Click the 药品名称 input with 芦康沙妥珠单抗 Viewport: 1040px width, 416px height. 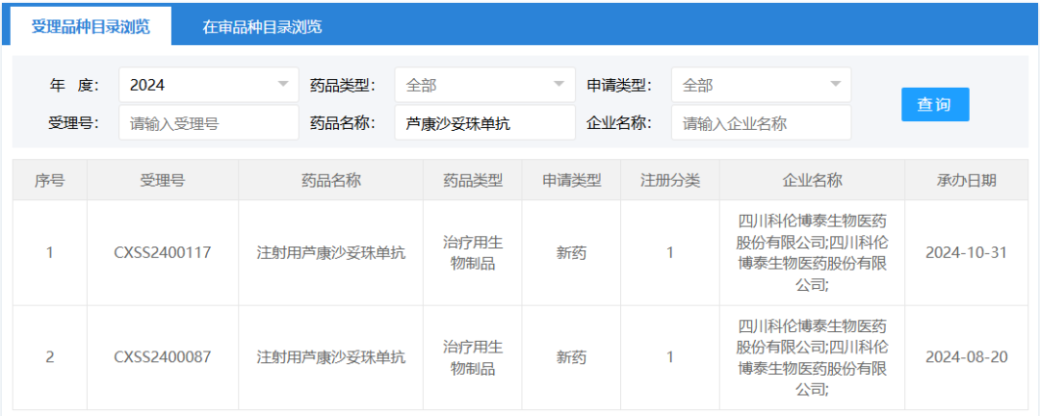(x=484, y=122)
